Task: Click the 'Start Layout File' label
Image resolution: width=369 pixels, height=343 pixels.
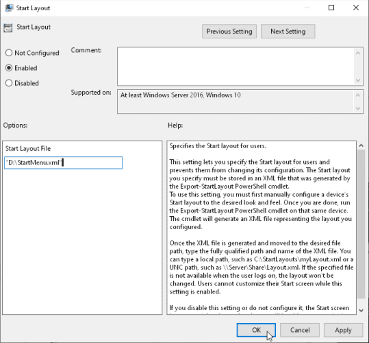Action: point(28,148)
